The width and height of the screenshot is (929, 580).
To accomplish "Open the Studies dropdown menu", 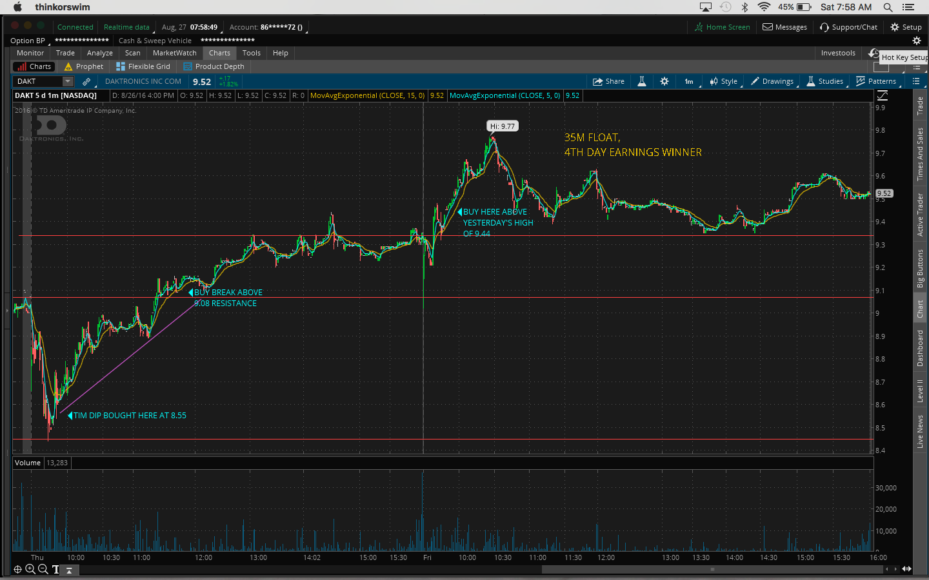I will pos(825,81).
